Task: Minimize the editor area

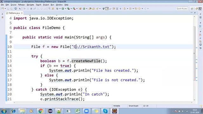Action: (x=192, y=13)
